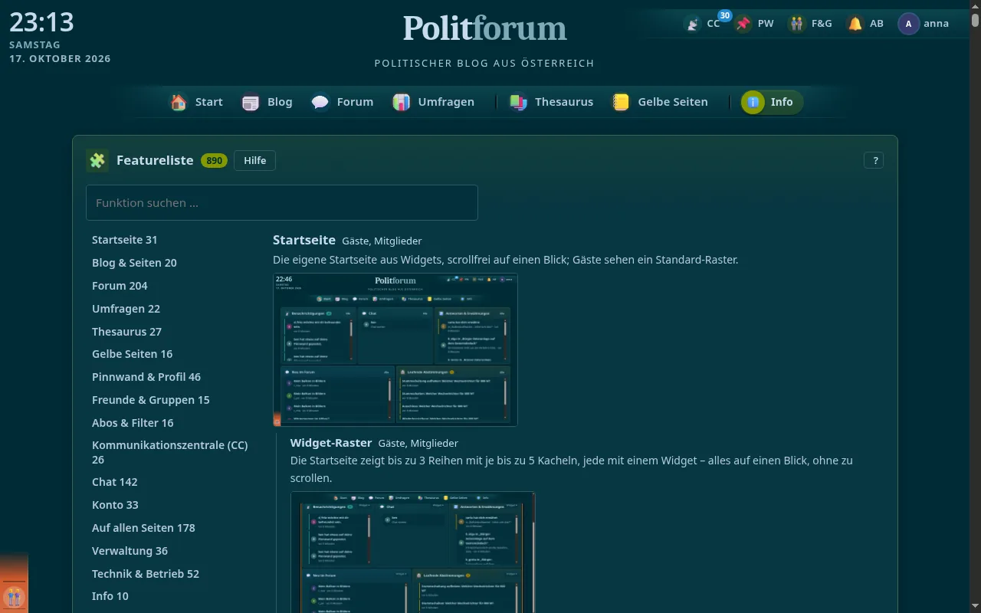Select category Abos & Filter 16
This screenshot has height=613, width=981.
(133, 423)
